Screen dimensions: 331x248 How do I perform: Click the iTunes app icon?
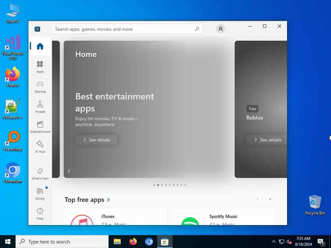click(82, 220)
